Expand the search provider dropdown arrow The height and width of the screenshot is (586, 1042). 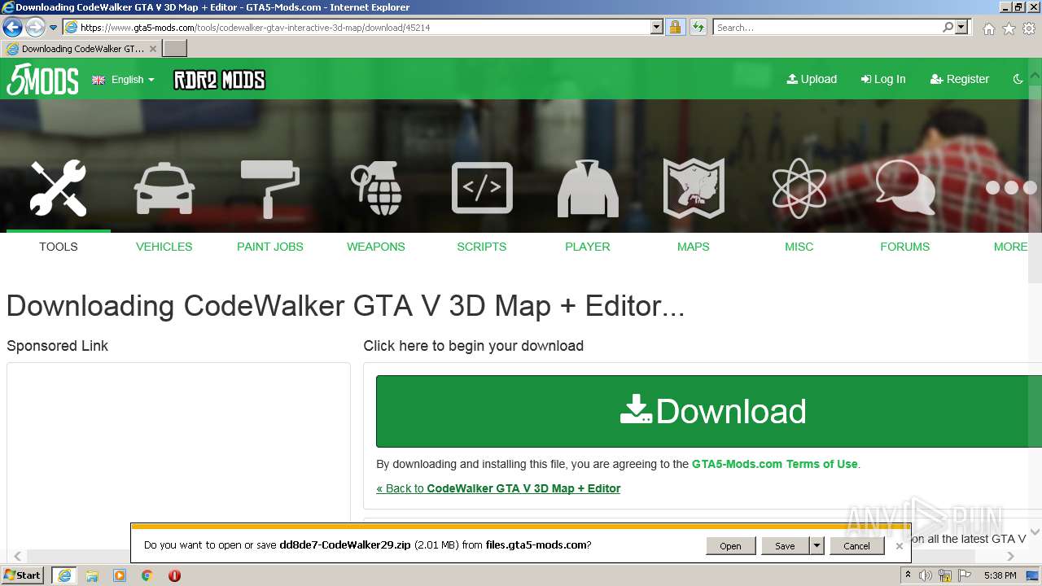[x=961, y=27]
